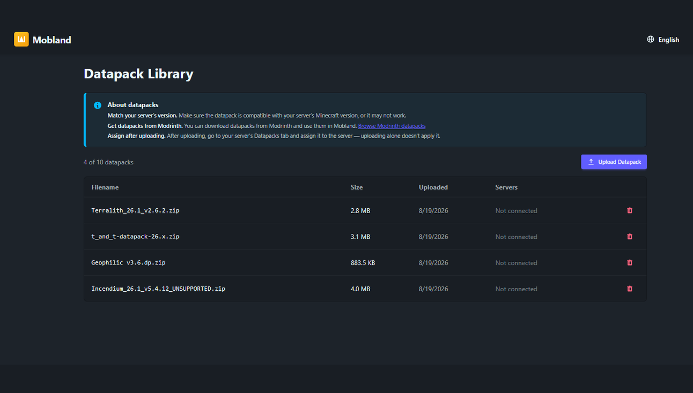Click Not connected in the Incendium row
The width and height of the screenshot is (693, 393).
coord(516,289)
